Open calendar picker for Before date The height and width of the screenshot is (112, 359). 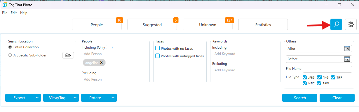[347, 59]
